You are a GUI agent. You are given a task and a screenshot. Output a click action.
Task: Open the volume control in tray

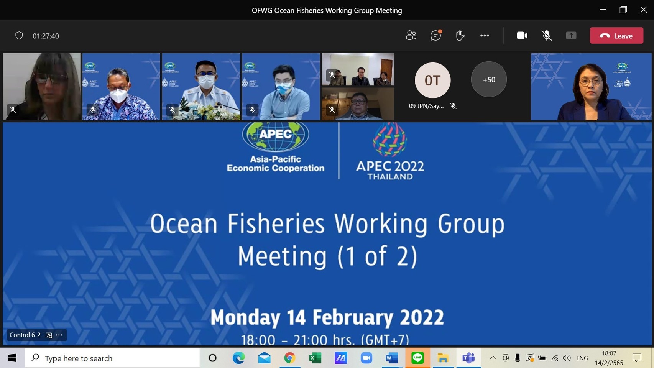pos(567,358)
